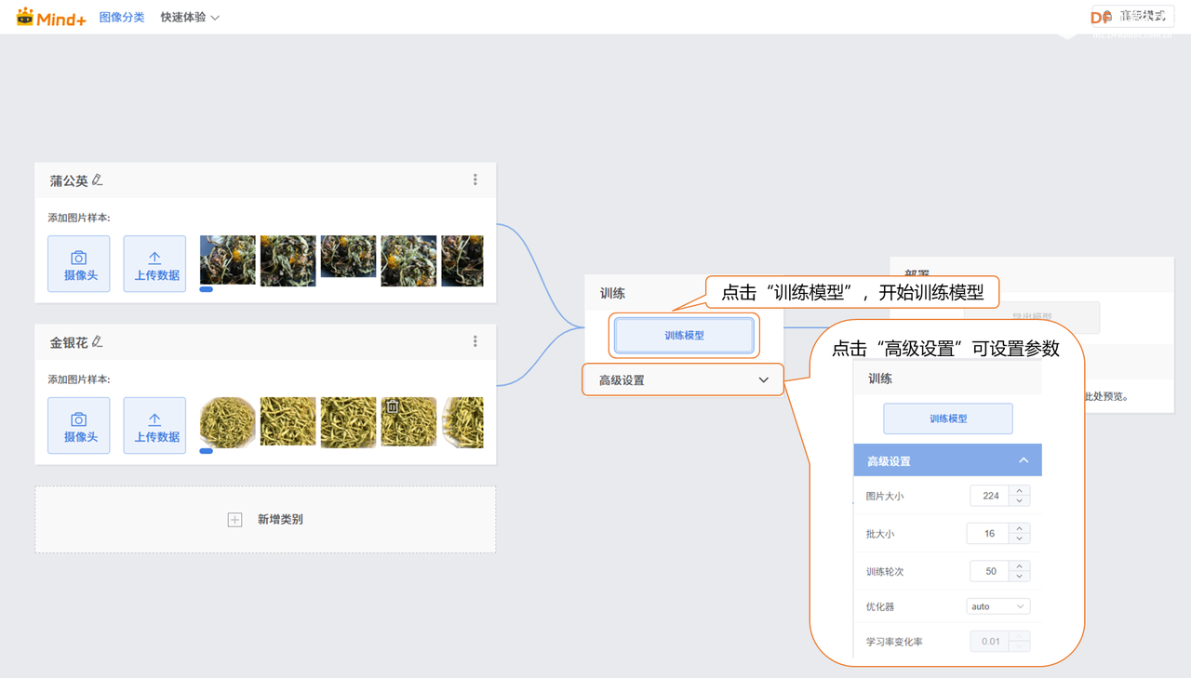Open the three-dot menu for 蒲公英
Viewport: 1191px width, 678px height.
(x=475, y=180)
